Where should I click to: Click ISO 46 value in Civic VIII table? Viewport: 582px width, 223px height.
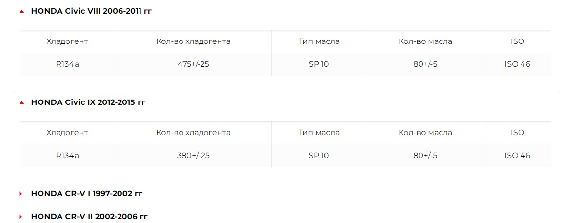518,64
